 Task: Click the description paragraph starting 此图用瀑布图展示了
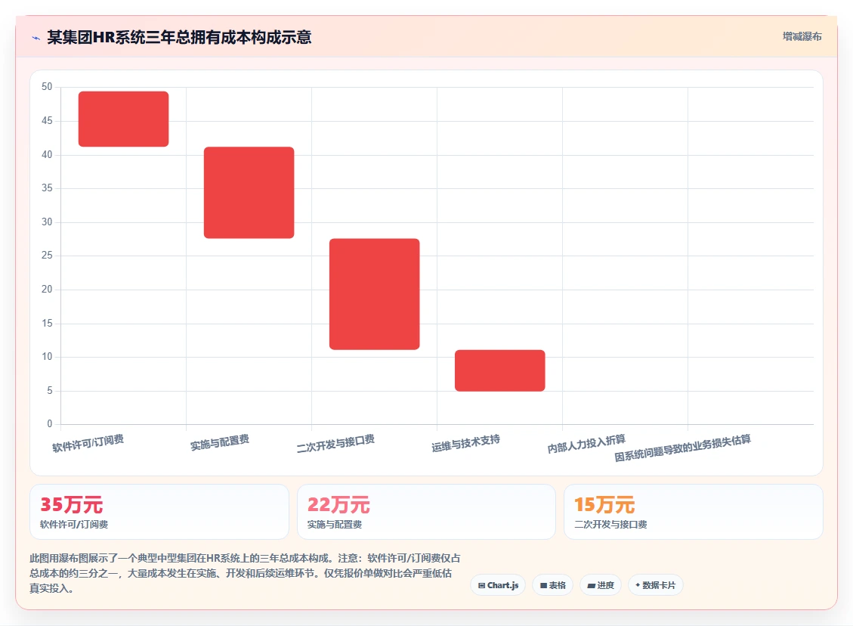point(245,573)
